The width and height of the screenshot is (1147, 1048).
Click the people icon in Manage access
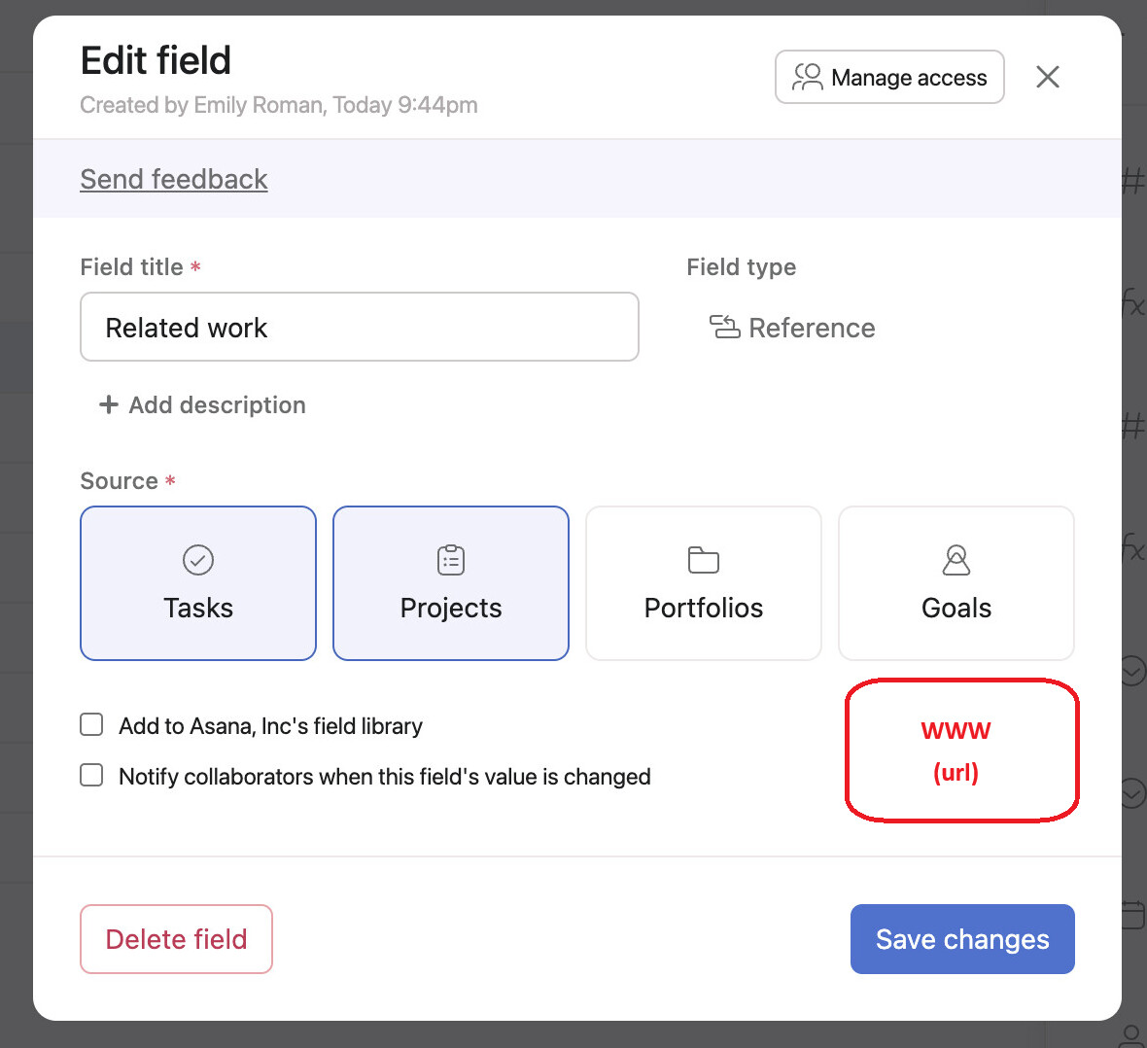point(807,77)
